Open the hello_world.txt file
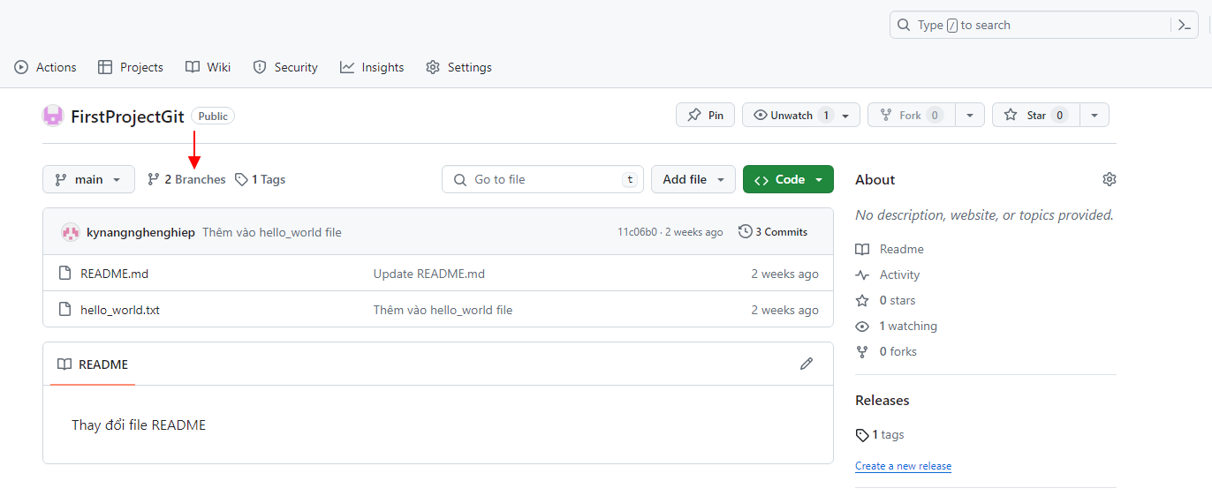1212x496 pixels. pyautogui.click(x=120, y=310)
